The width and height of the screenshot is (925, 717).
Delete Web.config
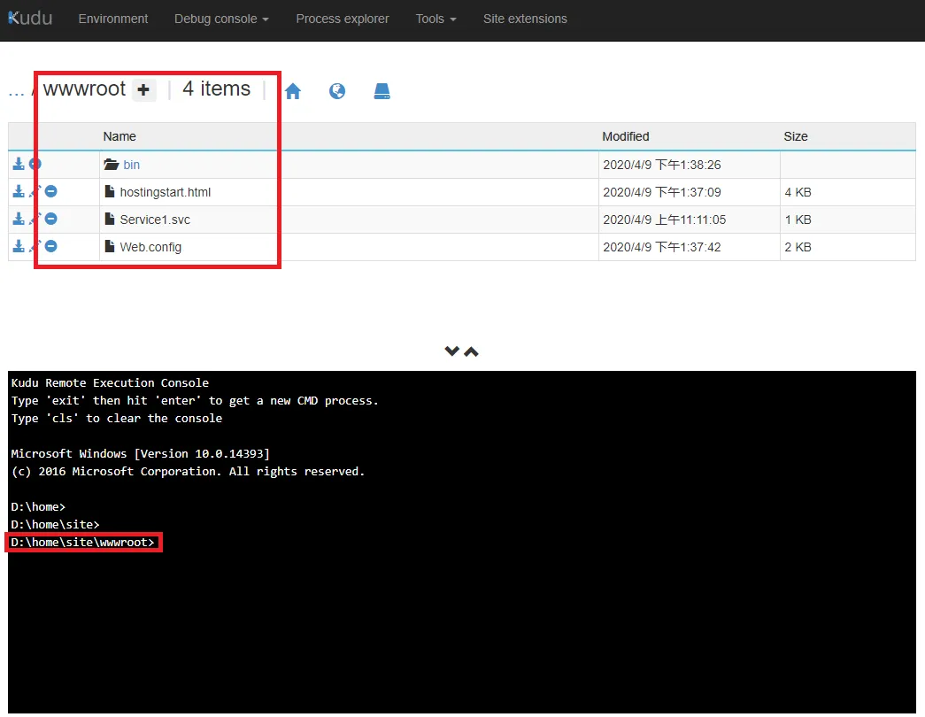51,246
